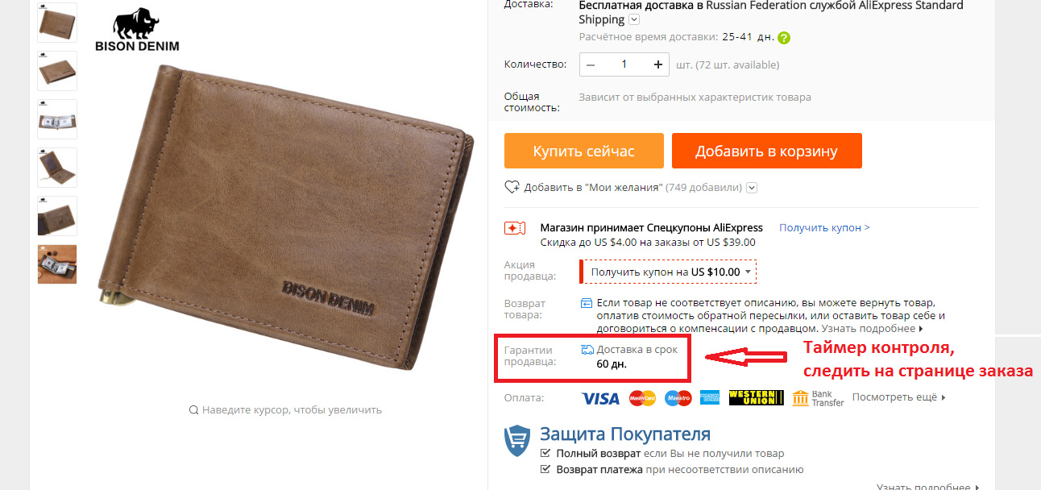This screenshot has height=490, width=1041.
Task: Select the first wallet thumbnail image
Action: (x=57, y=22)
